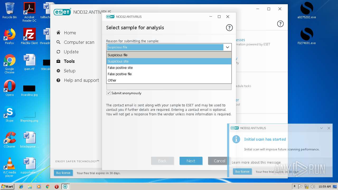Click the Tools briefcase icon

[x=58, y=61]
